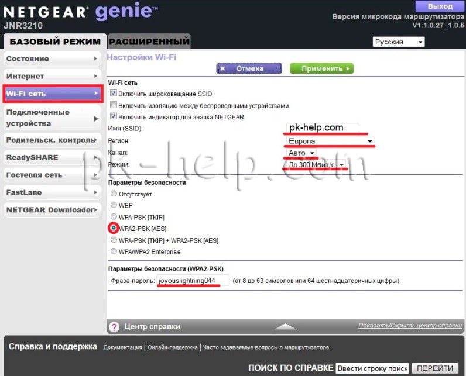Enable SSID broadcast checkbox
Image resolution: width=466 pixels, height=376 pixels.
[x=113, y=93]
